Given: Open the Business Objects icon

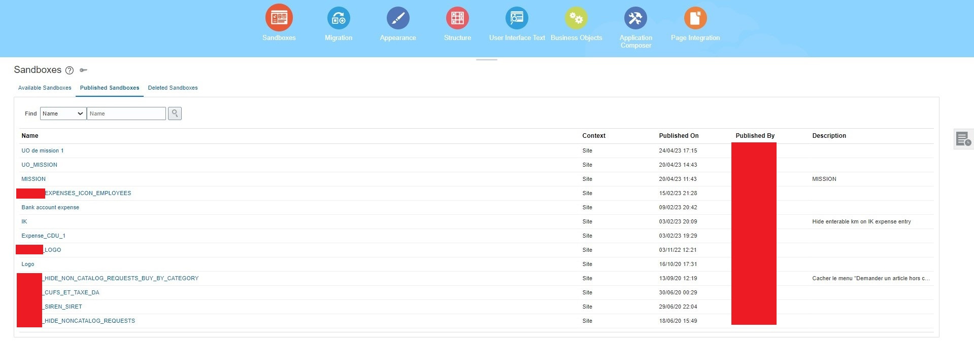Looking at the screenshot, I should tap(576, 18).
